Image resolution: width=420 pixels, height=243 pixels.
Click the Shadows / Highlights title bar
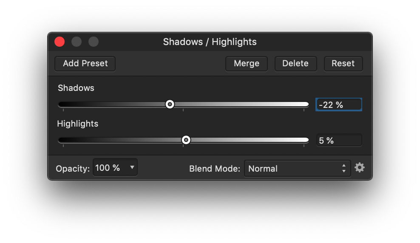(x=210, y=42)
